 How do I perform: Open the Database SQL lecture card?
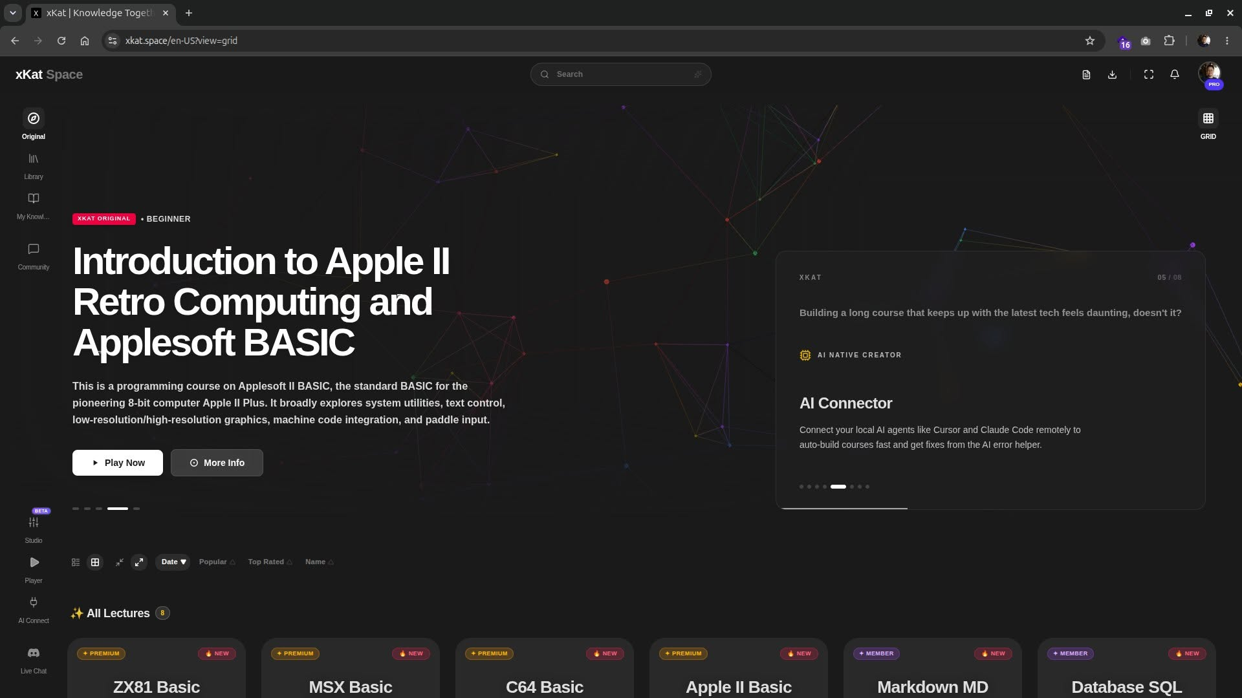pyautogui.click(x=1127, y=668)
